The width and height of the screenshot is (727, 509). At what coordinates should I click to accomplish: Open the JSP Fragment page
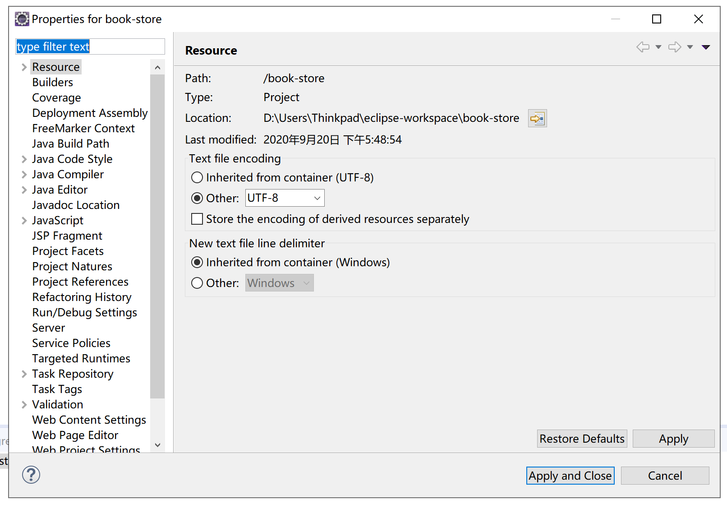[67, 236]
